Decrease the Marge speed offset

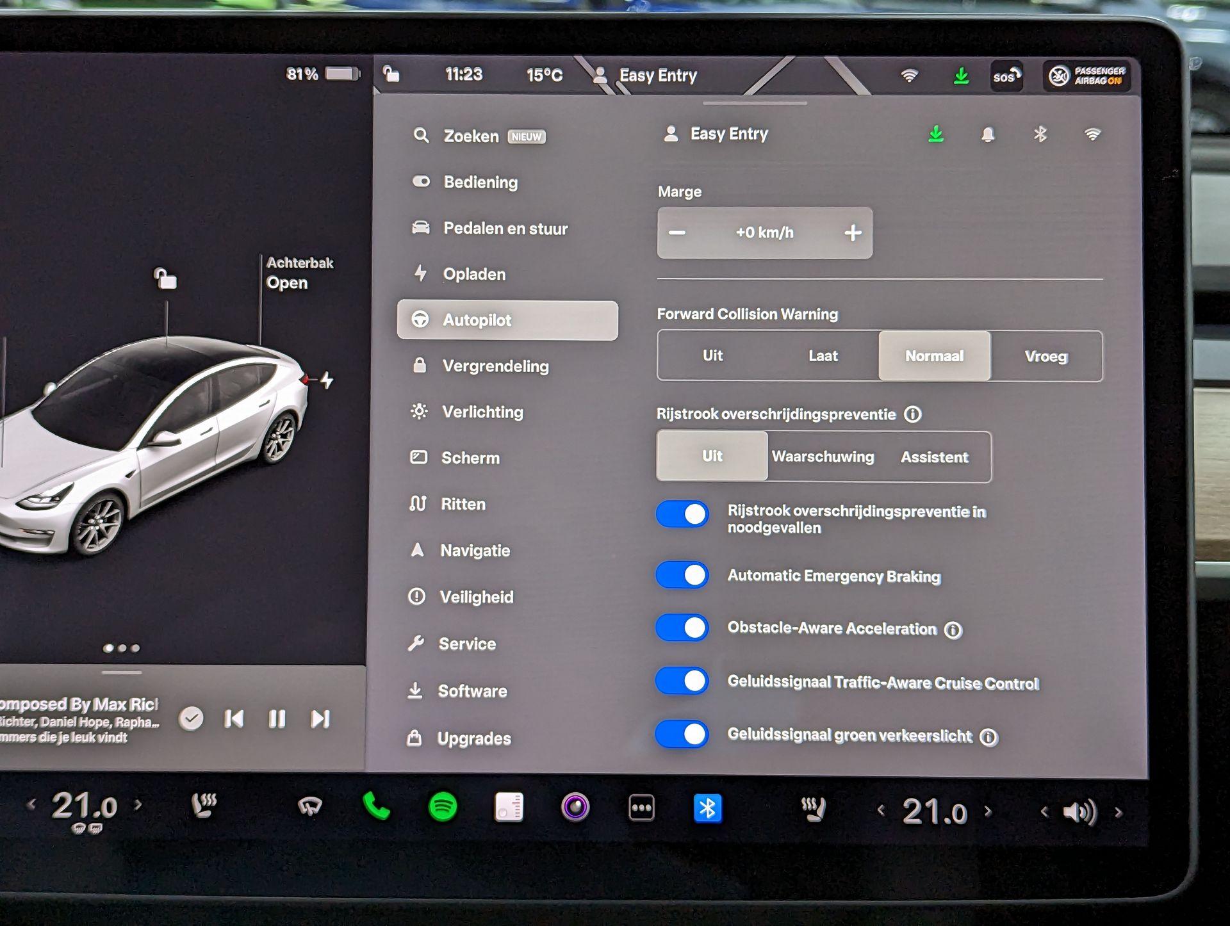pyautogui.click(x=677, y=232)
